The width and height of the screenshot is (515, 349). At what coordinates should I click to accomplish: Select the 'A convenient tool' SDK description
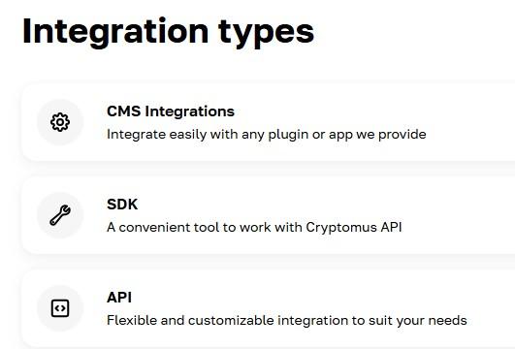254,227
